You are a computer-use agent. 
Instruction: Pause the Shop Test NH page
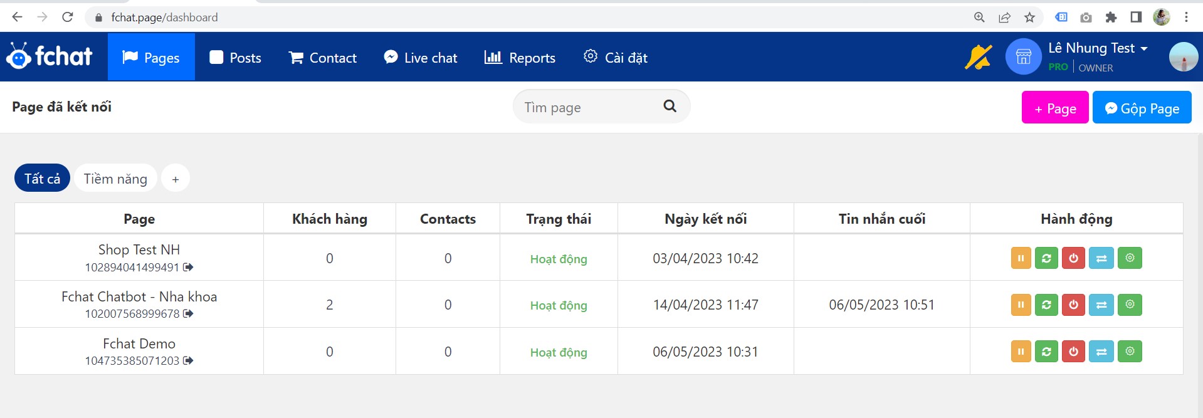coord(1021,258)
